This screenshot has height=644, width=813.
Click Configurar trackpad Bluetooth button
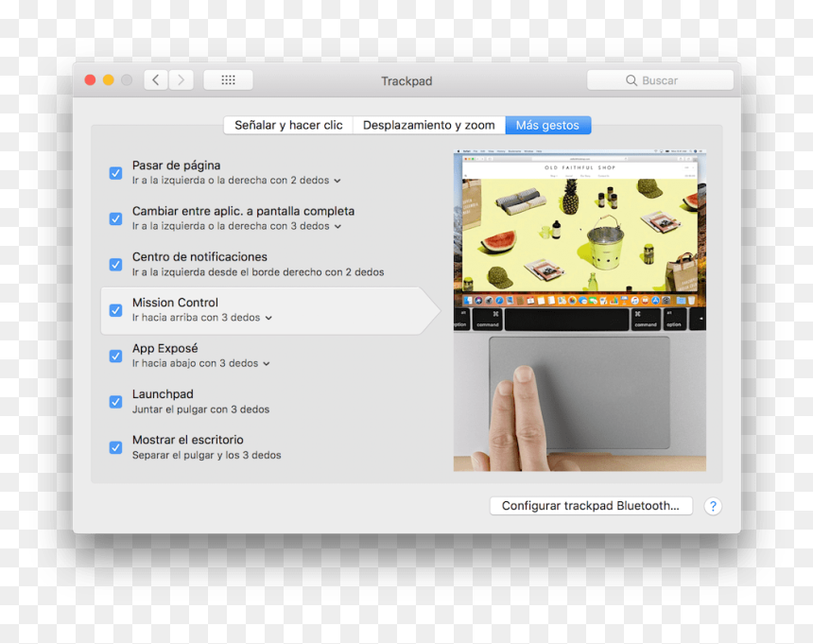pos(591,506)
